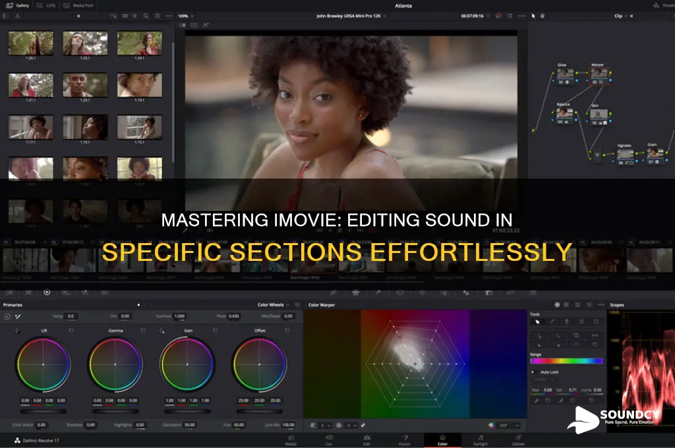Select the white balance eyedropper icon
The width and height of the screenshot is (675, 448).
click(18, 317)
